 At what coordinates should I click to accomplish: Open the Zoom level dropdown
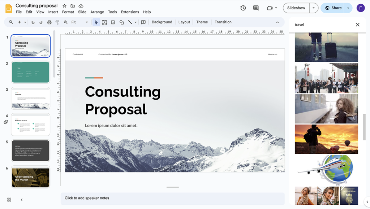coord(86,22)
